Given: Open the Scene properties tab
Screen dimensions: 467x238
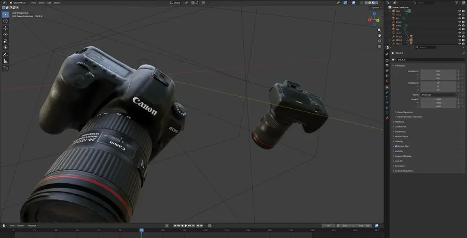Looking at the screenshot, I should [x=387, y=76].
